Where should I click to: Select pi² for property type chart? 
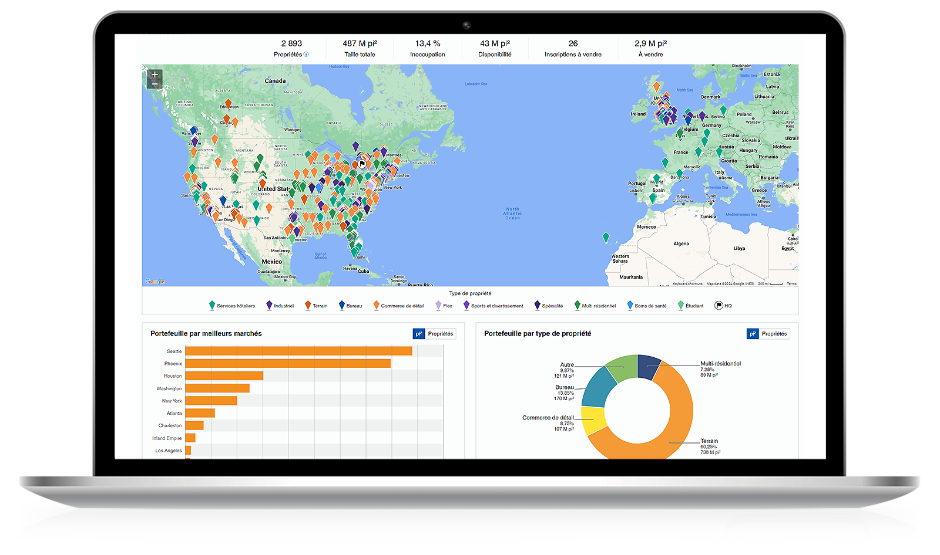click(x=753, y=334)
